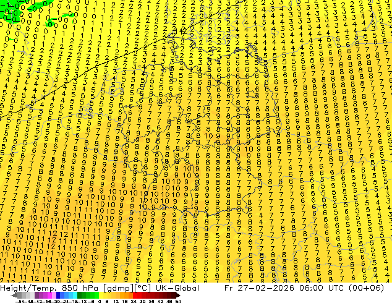Click the '(00+06)' forecast offset text
This screenshot has height=303, width=392.
tap(367, 288)
